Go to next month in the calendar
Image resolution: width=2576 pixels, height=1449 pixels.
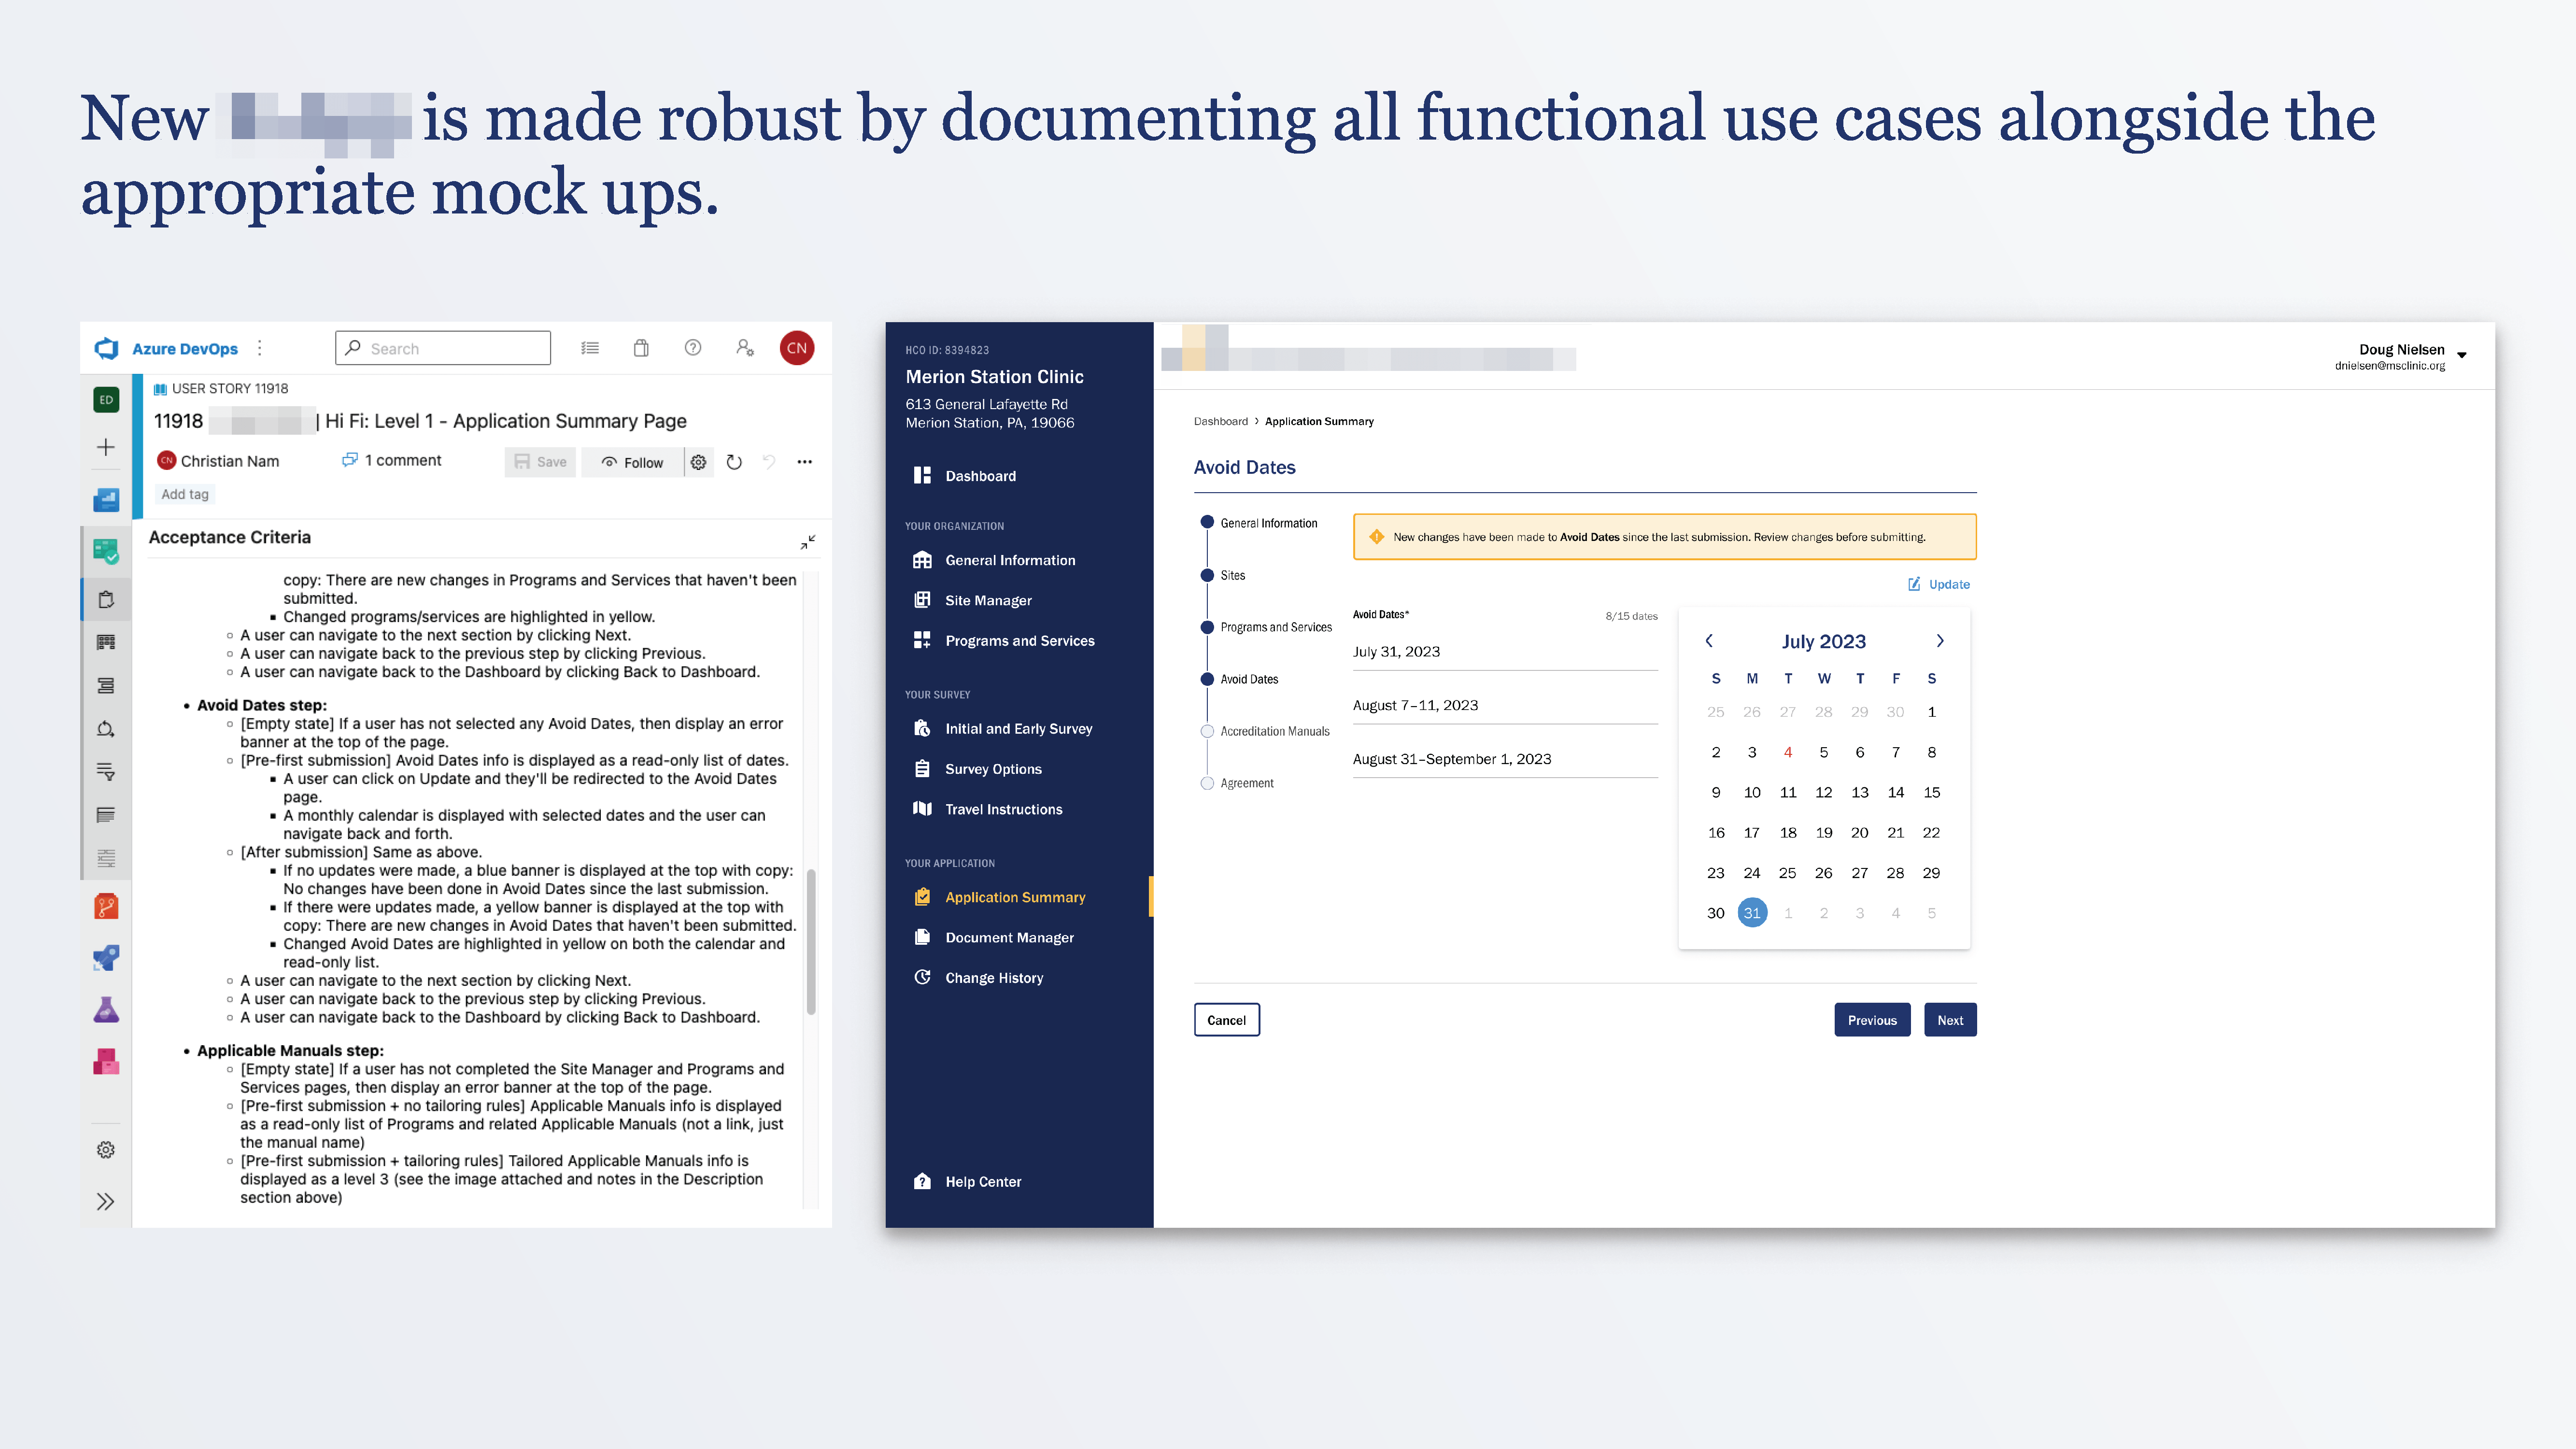point(1940,641)
